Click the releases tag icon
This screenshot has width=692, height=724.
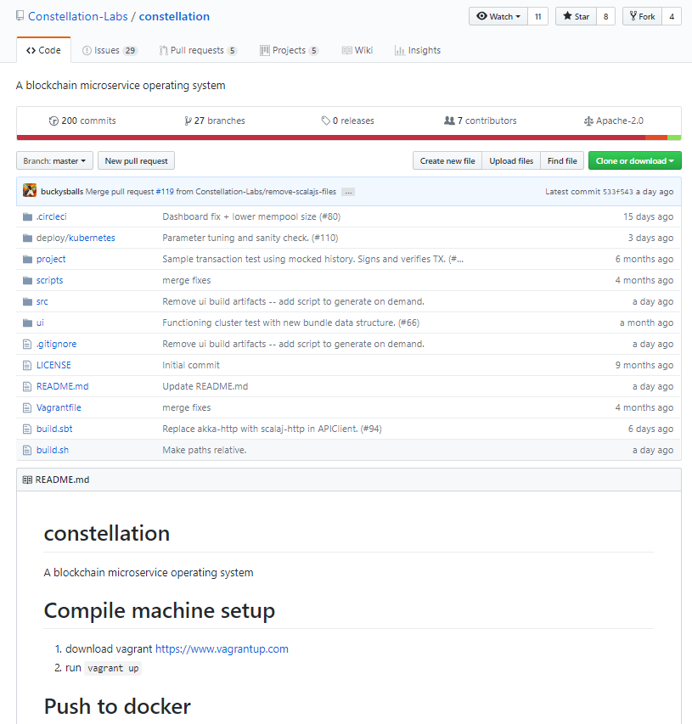(326, 121)
